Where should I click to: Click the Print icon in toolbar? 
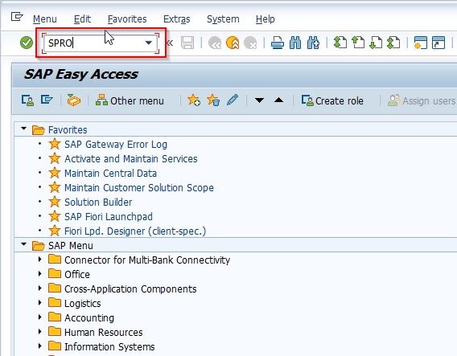[x=277, y=43]
